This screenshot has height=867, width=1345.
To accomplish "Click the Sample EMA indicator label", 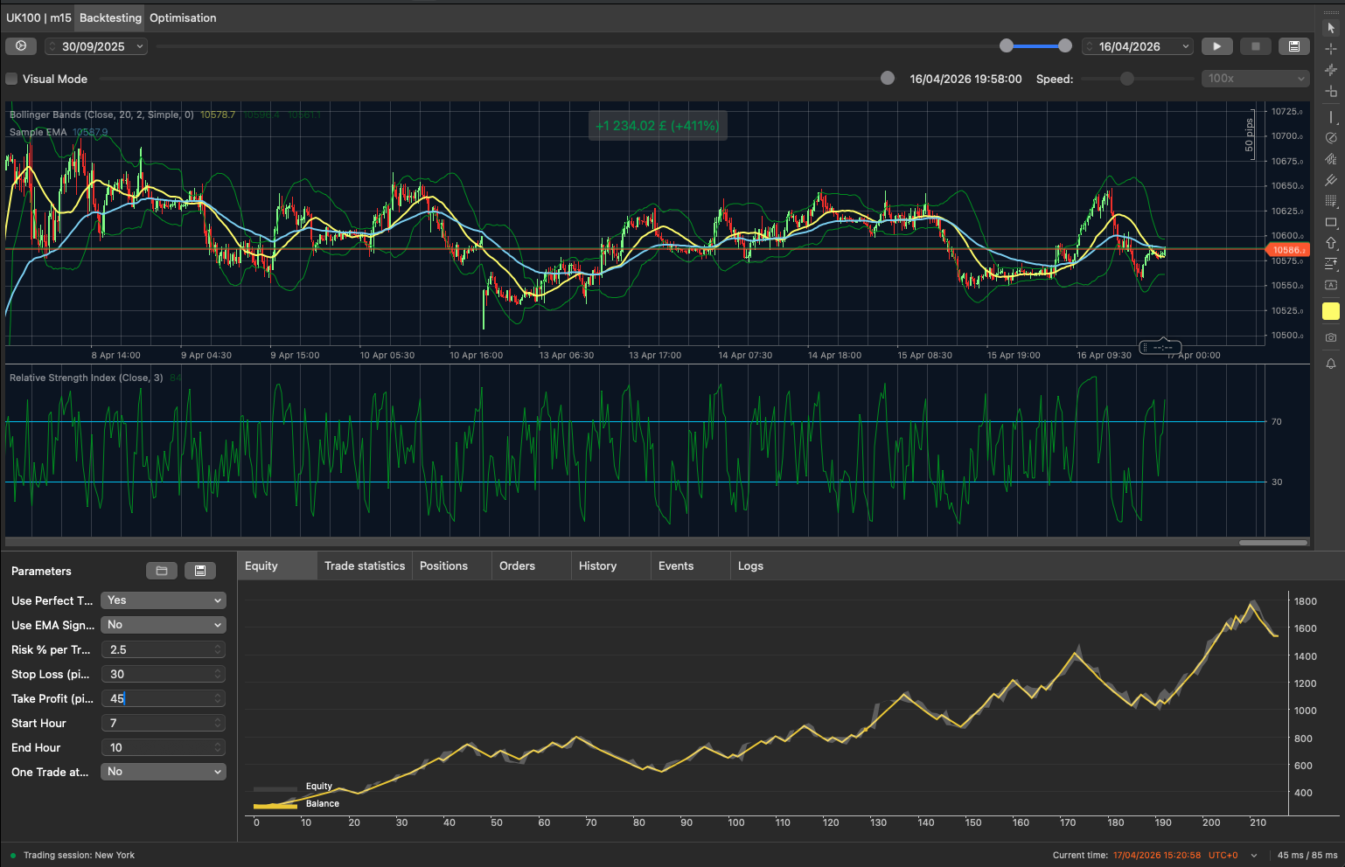I will click(38, 132).
